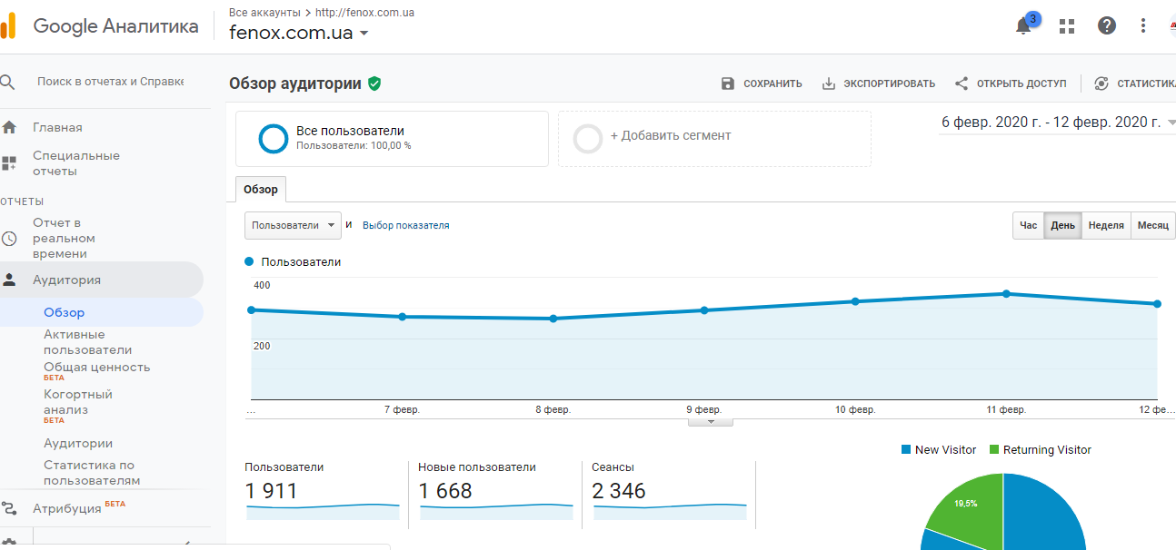Click the Пользователи chart legend label
The image size is (1176, 550).
click(x=301, y=261)
